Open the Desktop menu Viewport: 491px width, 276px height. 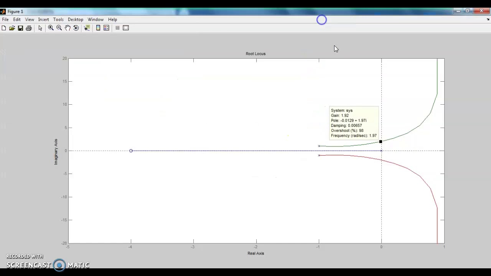76,20
